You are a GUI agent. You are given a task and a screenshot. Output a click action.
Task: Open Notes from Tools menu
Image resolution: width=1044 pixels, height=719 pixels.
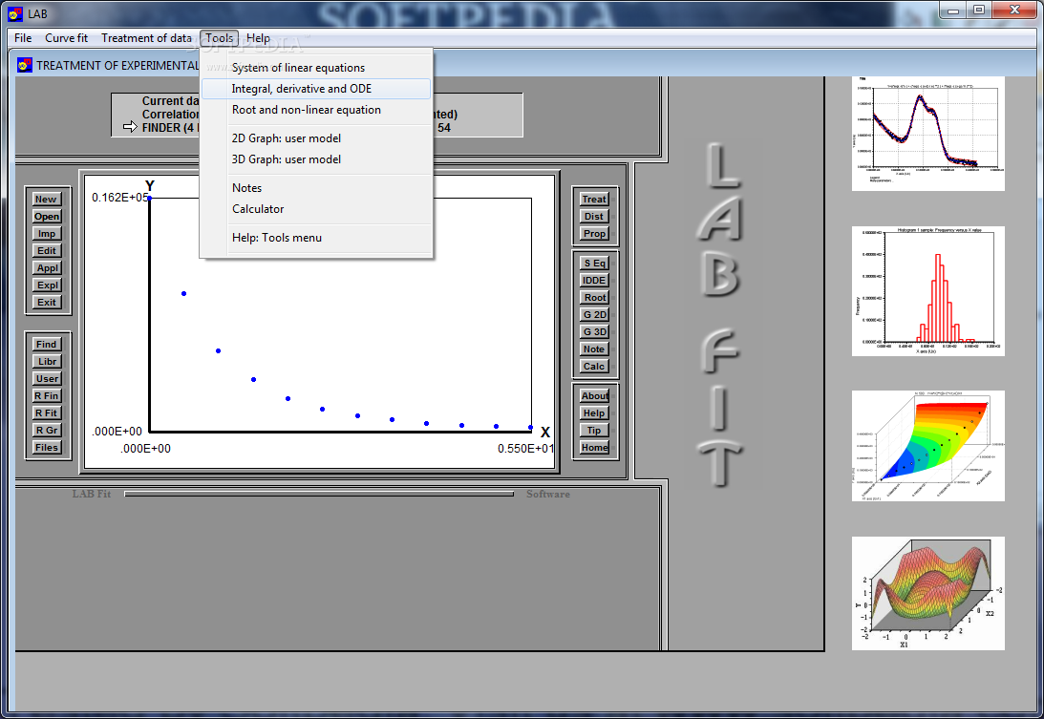(316, 188)
